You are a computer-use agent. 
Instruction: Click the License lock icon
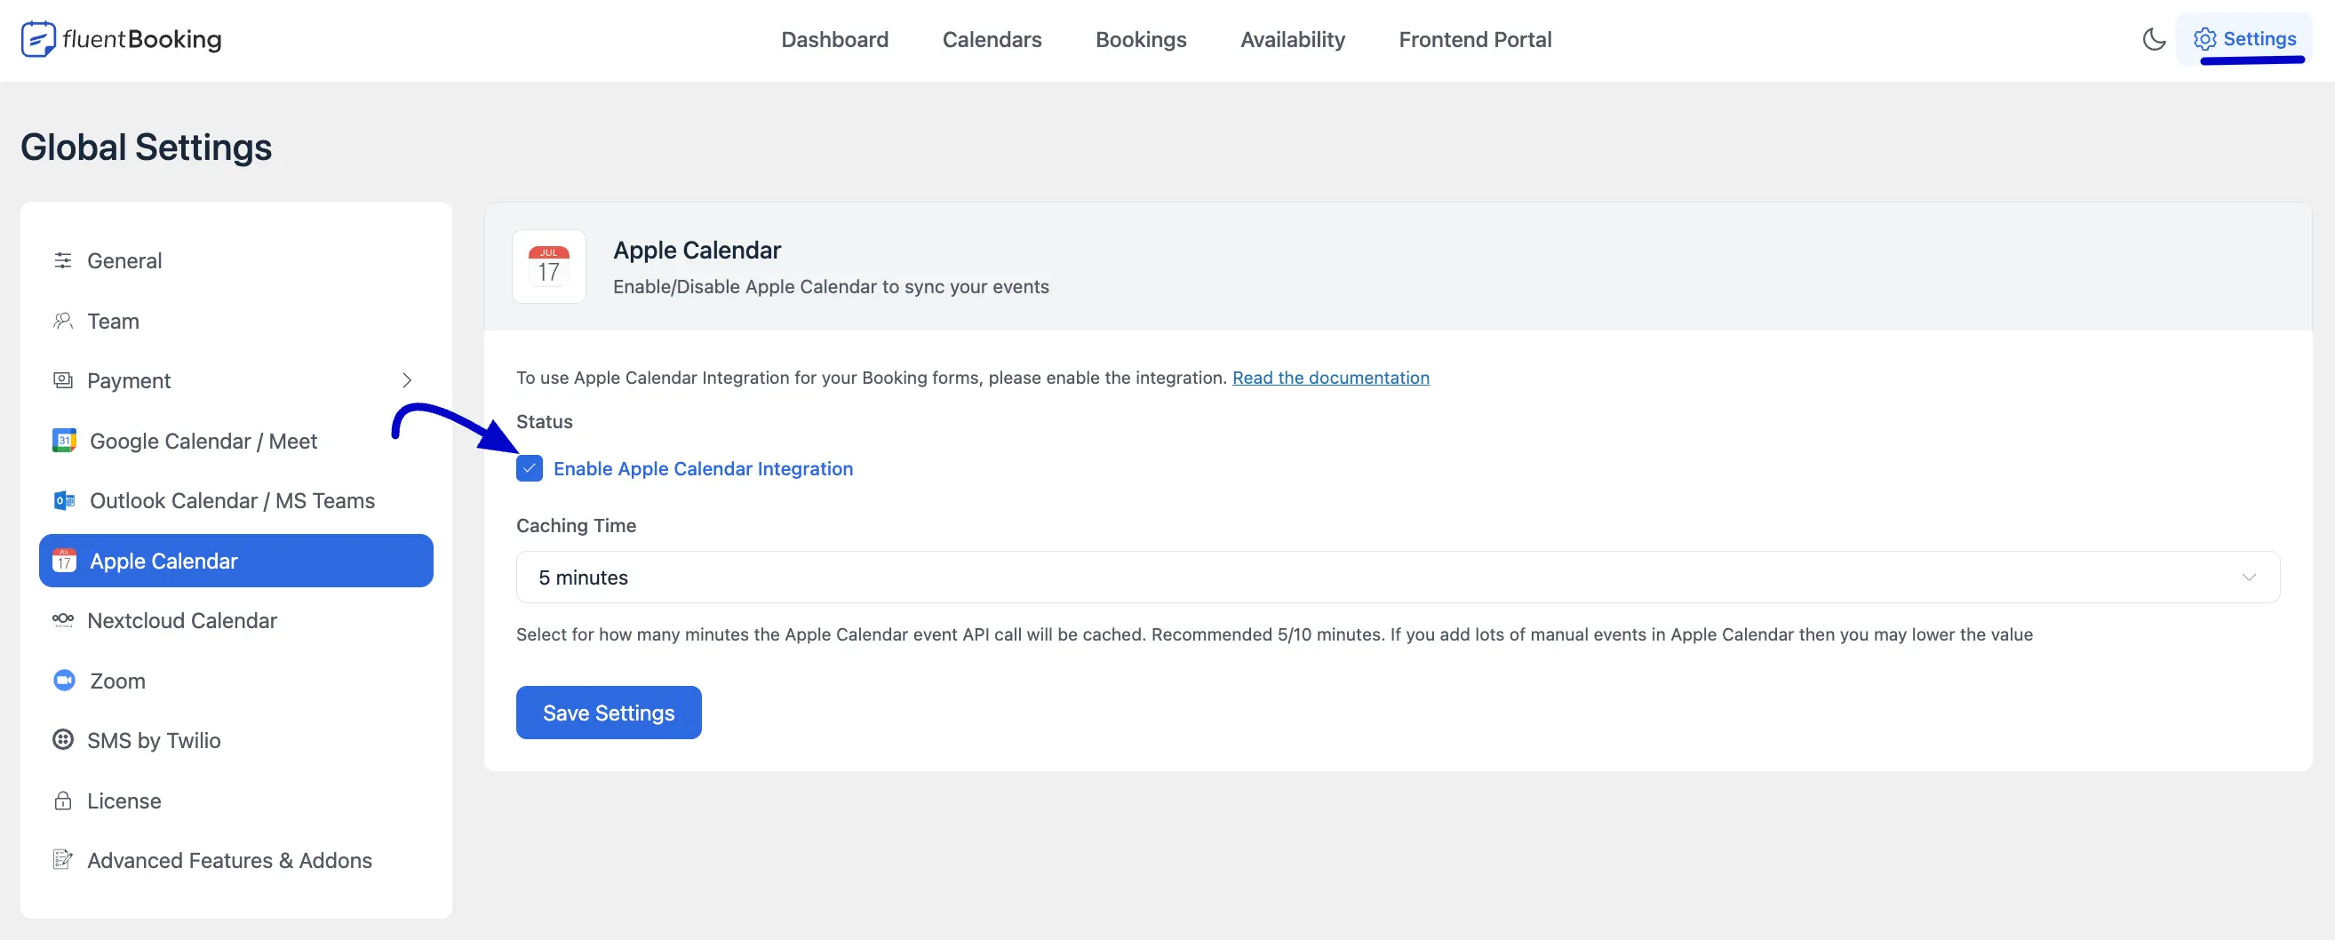[x=62, y=801]
